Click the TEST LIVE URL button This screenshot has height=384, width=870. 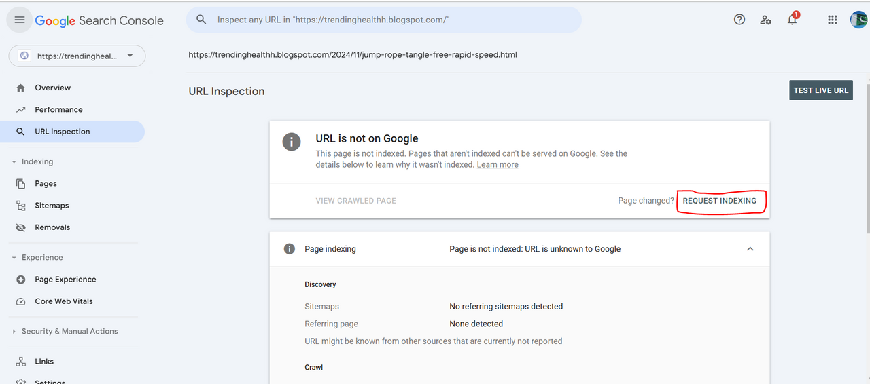[821, 90]
